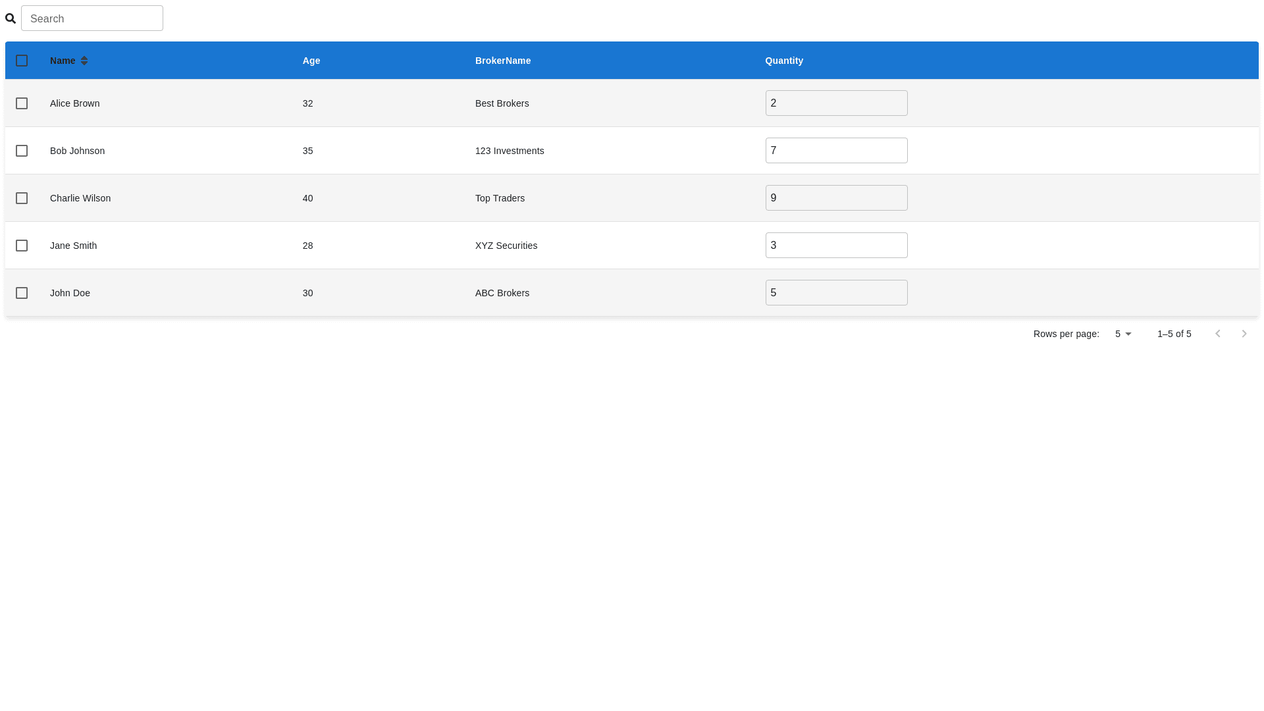The height and width of the screenshot is (711, 1264).
Task: Select the Bob Johnson row checkbox
Action: pos(22,151)
